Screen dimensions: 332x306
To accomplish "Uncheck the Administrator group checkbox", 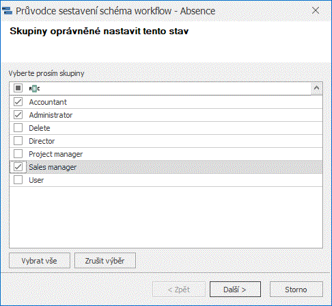I will (x=18, y=115).
